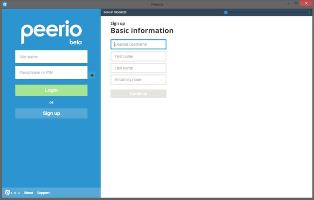Minimize the Peerio window
The height and width of the screenshot is (200, 314).
coord(289,3)
